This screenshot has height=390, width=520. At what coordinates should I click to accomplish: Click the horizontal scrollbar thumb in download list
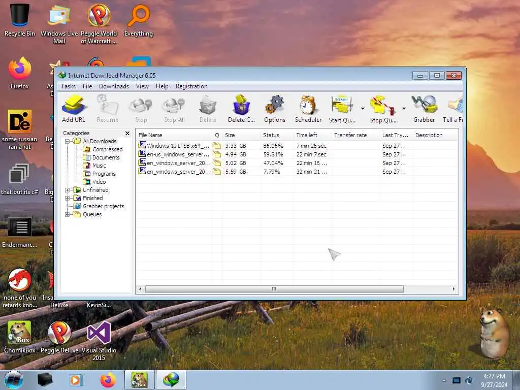pyautogui.click(x=274, y=289)
